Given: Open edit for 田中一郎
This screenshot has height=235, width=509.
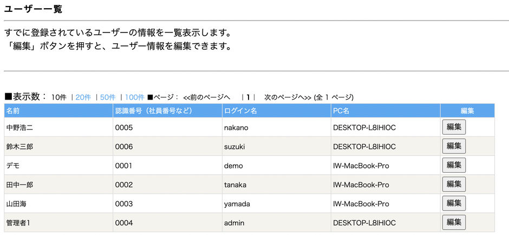Looking at the screenshot, I should [454, 184].
